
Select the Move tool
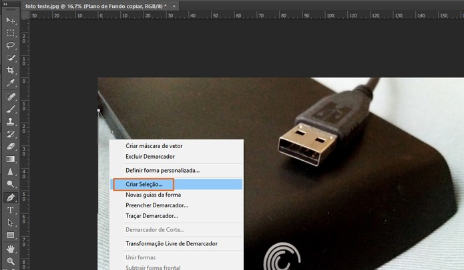(x=11, y=20)
